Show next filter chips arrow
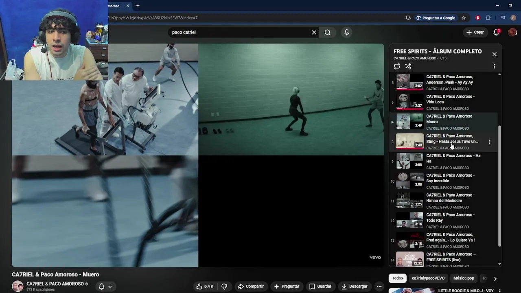This screenshot has height=293, width=521. (495, 279)
